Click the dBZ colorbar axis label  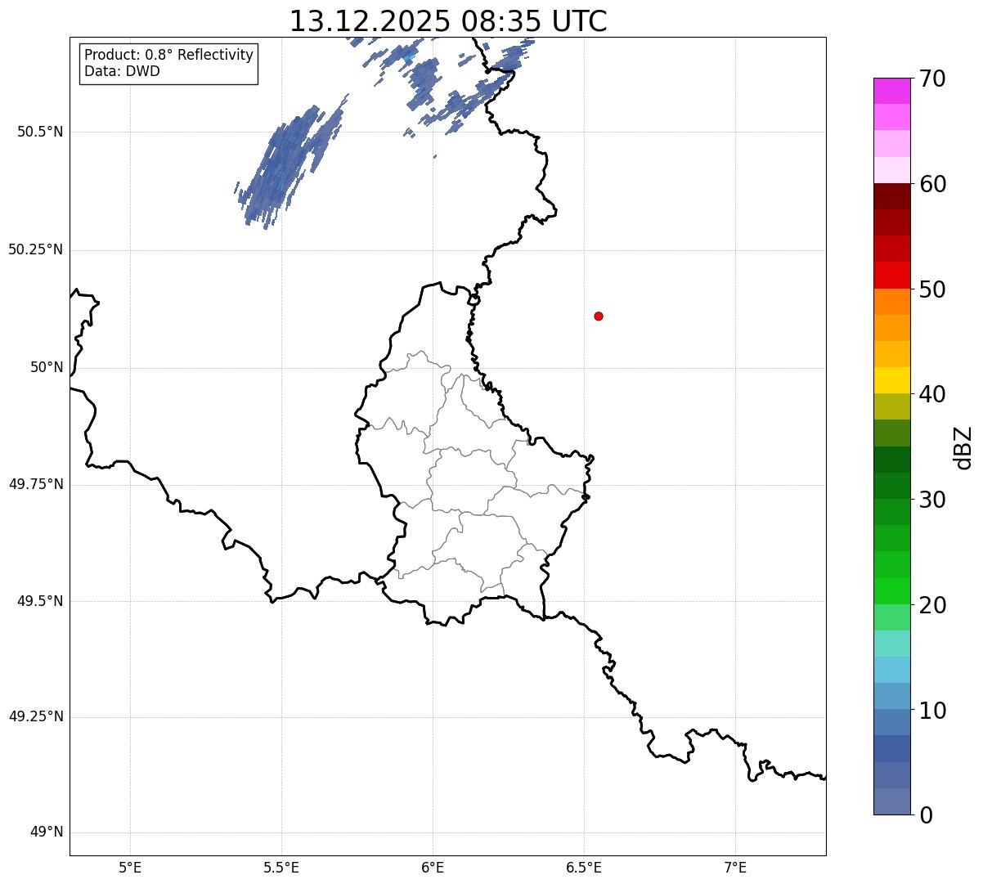963,447
